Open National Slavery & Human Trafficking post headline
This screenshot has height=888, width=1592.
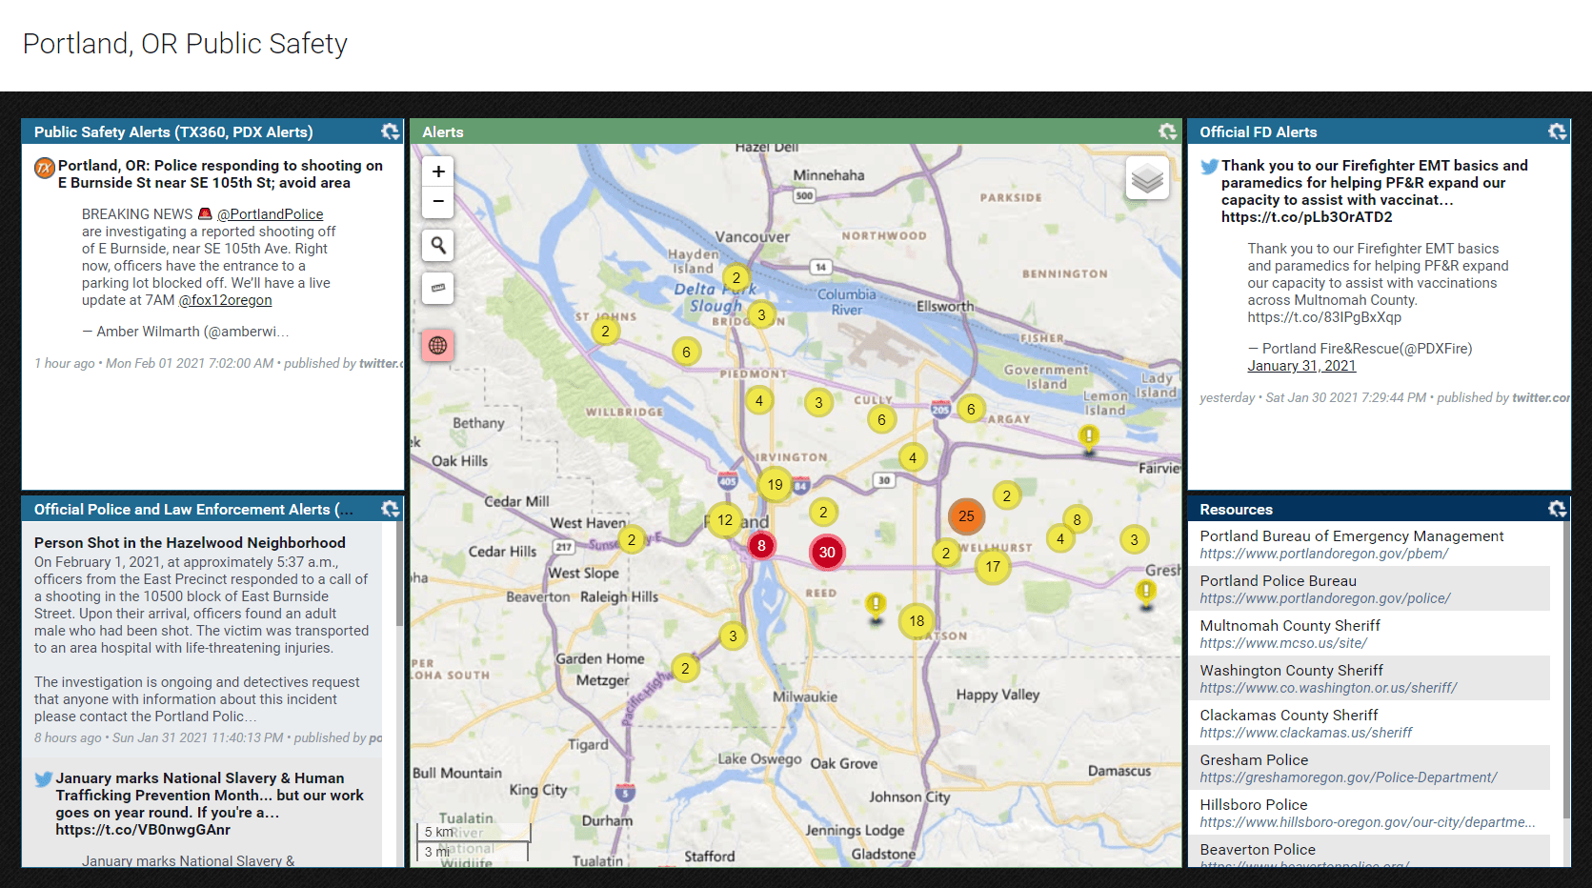point(210,804)
